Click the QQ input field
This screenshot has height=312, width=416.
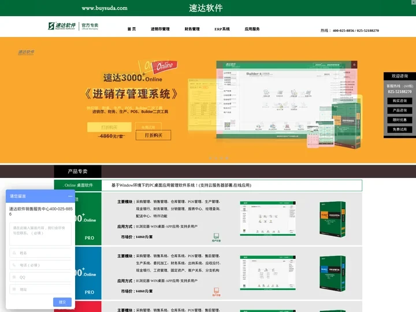point(40,277)
